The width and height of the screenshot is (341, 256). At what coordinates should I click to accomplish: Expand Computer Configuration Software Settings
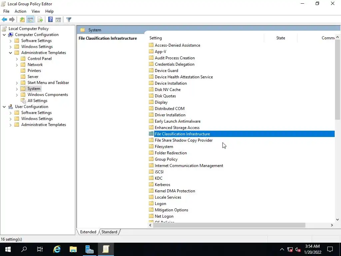click(x=10, y=41)
